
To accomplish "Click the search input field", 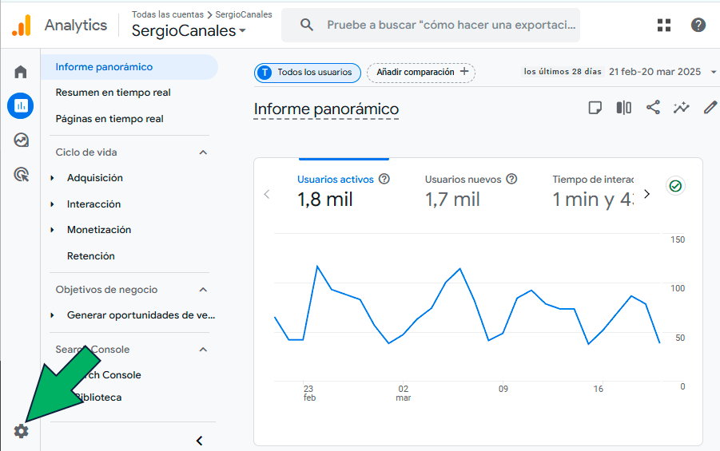I will 448,25.
